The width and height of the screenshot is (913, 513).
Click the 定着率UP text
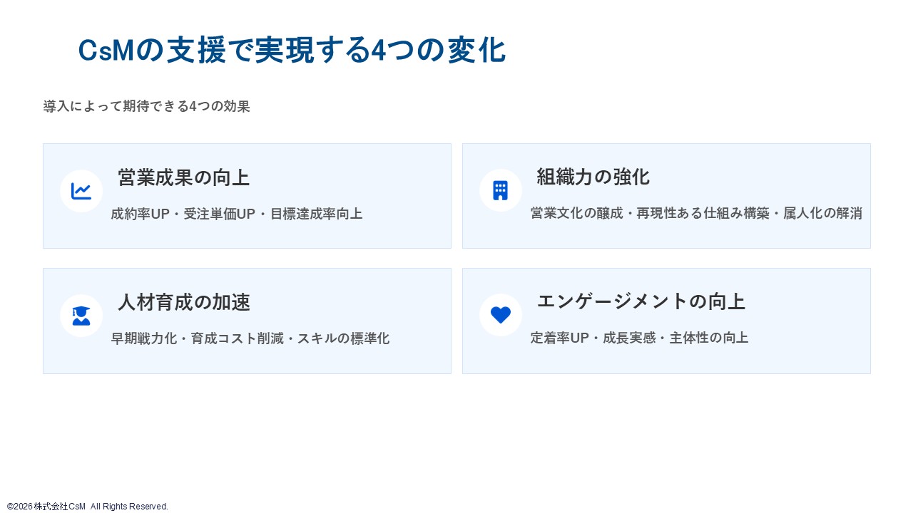coord(559,338)
